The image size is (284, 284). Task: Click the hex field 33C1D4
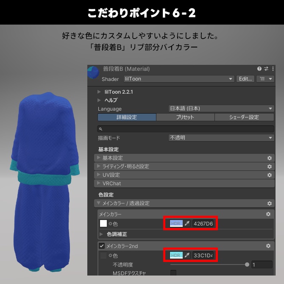coord(203,255)
